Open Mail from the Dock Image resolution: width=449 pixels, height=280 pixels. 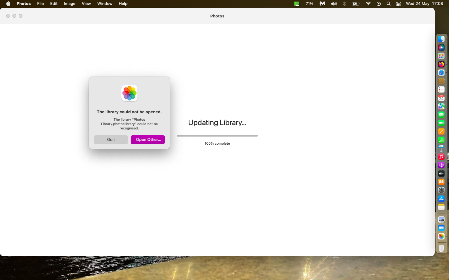click(x=441, y=228)
